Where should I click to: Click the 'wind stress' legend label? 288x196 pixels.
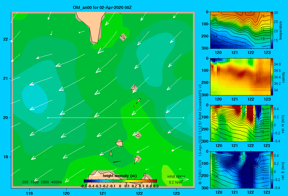point(176,176)
